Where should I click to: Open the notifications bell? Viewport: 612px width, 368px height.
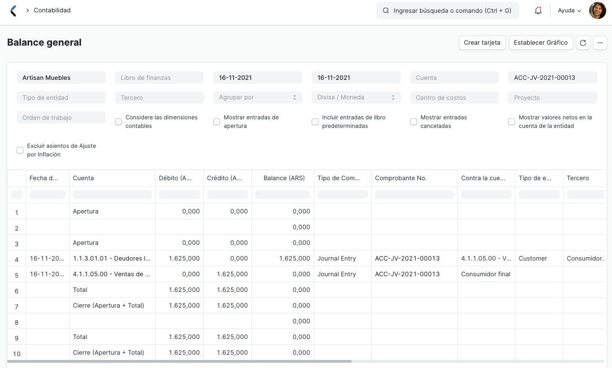(x=538, y=10)
